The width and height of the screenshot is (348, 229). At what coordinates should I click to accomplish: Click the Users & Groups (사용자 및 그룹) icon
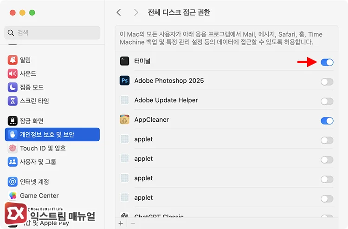[13, 162]
